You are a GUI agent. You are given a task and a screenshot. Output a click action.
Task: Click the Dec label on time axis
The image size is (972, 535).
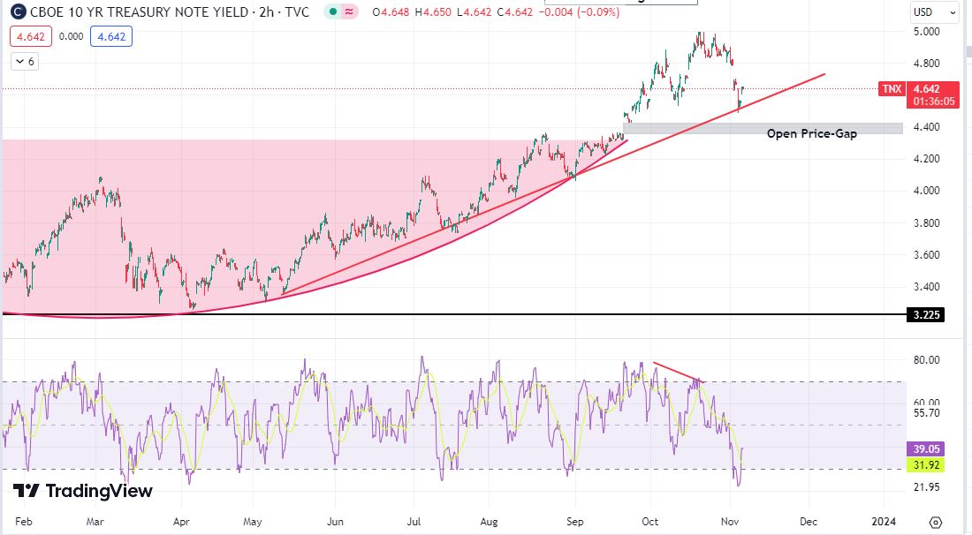pos(809,522)
